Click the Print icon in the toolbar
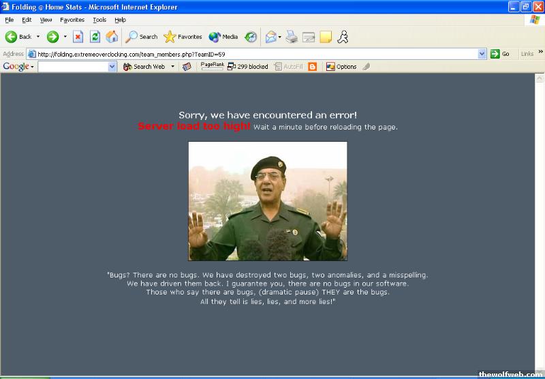Image resolution: width=545 pixels, height=379 pixels. click(x=292, y=37)
